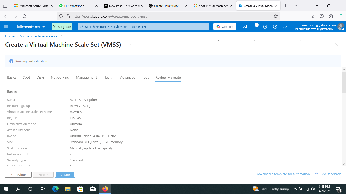Go to the Networking wizard tab
The height and width of the screenshot is (194, 346).
(x=60, y=77)
